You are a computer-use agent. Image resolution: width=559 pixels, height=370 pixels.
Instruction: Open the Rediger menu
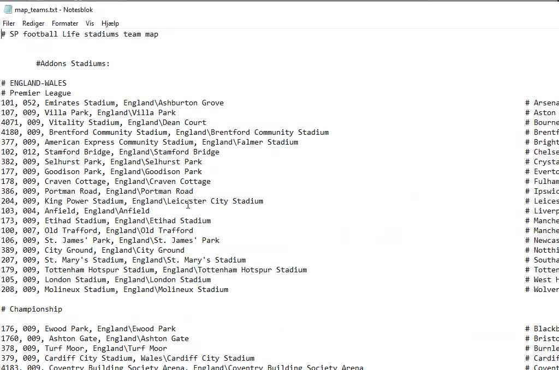[33, 23]
